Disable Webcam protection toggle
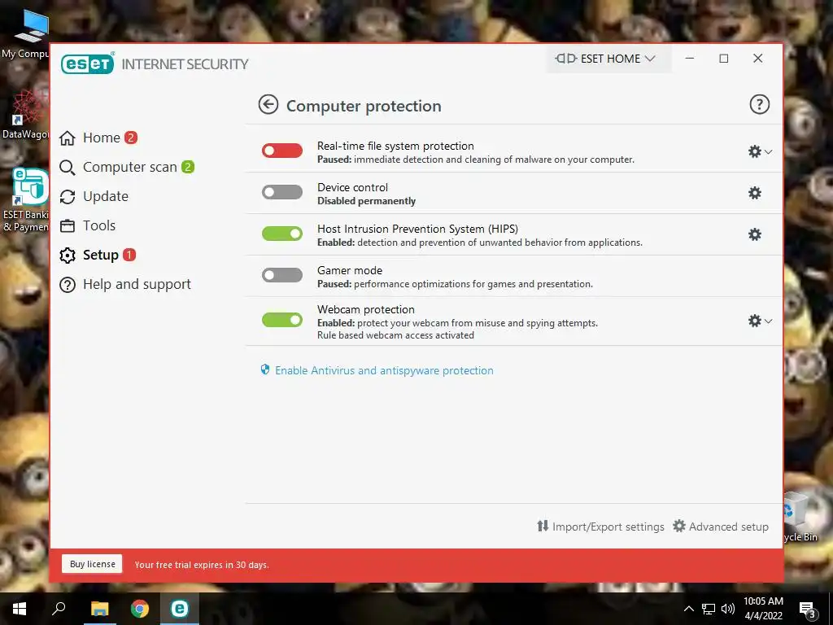 [x=282, y=319]
